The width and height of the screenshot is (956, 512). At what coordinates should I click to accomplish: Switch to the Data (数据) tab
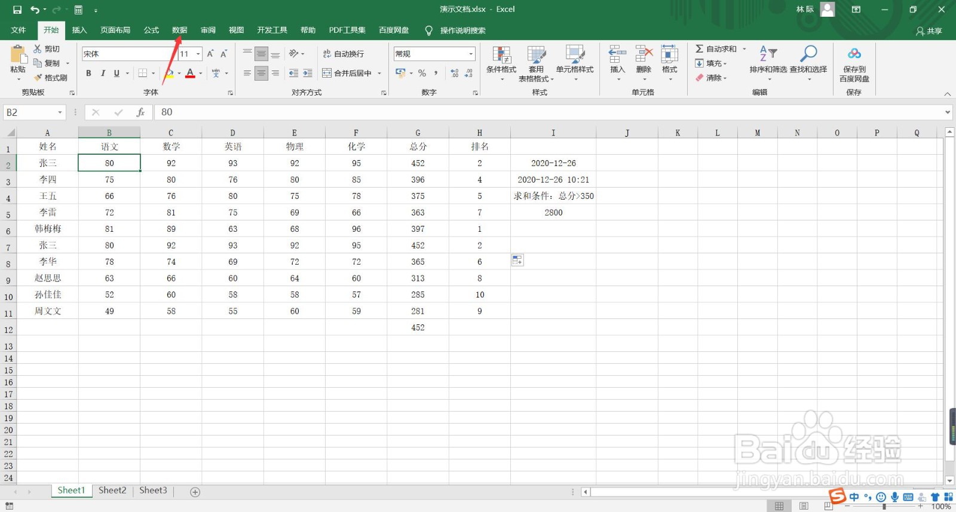(x=180, y=30)
